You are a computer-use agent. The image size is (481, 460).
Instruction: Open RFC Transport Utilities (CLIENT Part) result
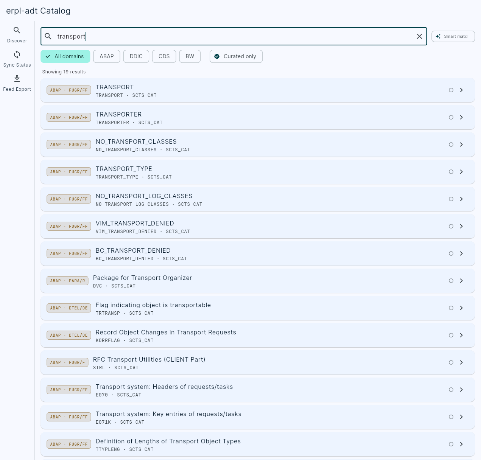click(149, 359)
